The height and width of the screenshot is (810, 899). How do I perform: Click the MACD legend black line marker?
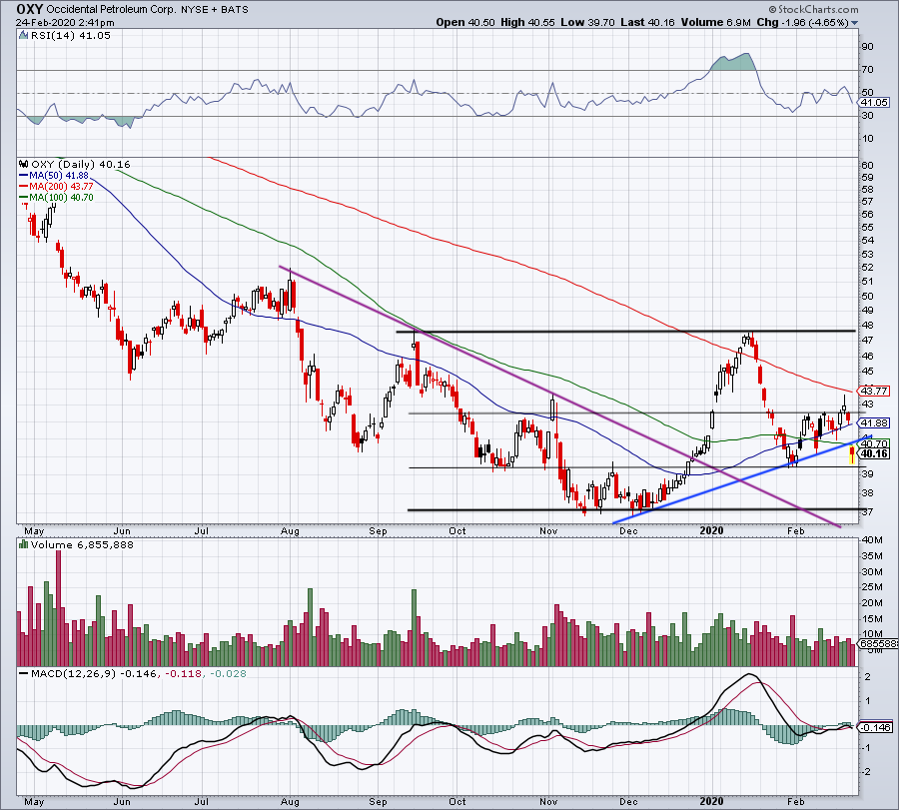(x=24, y=673)
